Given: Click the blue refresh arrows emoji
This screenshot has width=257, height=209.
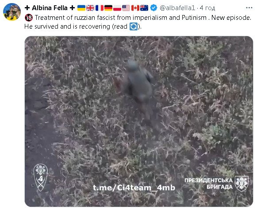Looking at the screenshot, I should coord(134,26).
